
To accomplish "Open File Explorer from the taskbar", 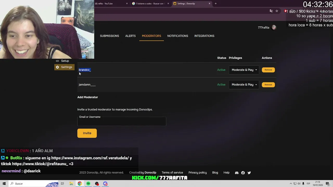I will [71, 184].
